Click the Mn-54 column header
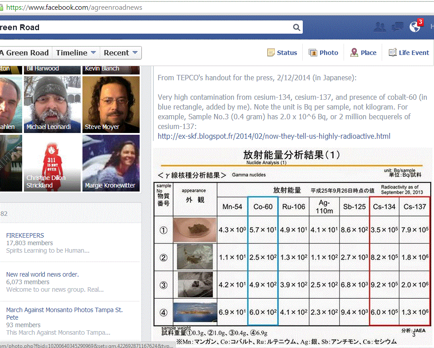 pyautogui.click(x=232, y=207)
